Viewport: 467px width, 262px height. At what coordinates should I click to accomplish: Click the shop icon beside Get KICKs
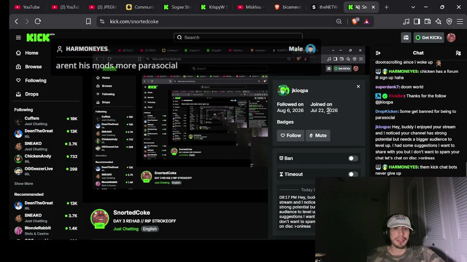406,37
